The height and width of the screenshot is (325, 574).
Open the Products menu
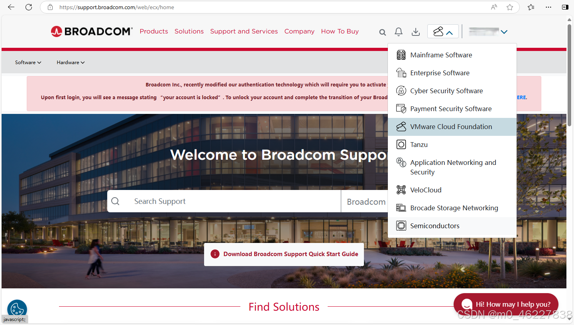point(154,31)
